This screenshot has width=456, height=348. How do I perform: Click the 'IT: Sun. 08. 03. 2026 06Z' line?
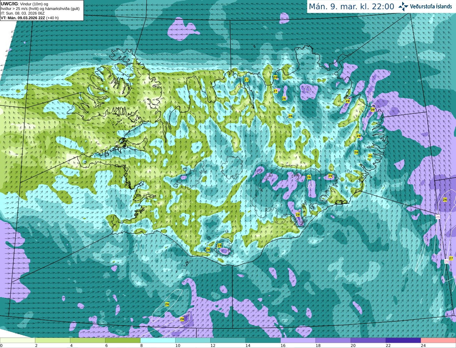coord(22,13)
